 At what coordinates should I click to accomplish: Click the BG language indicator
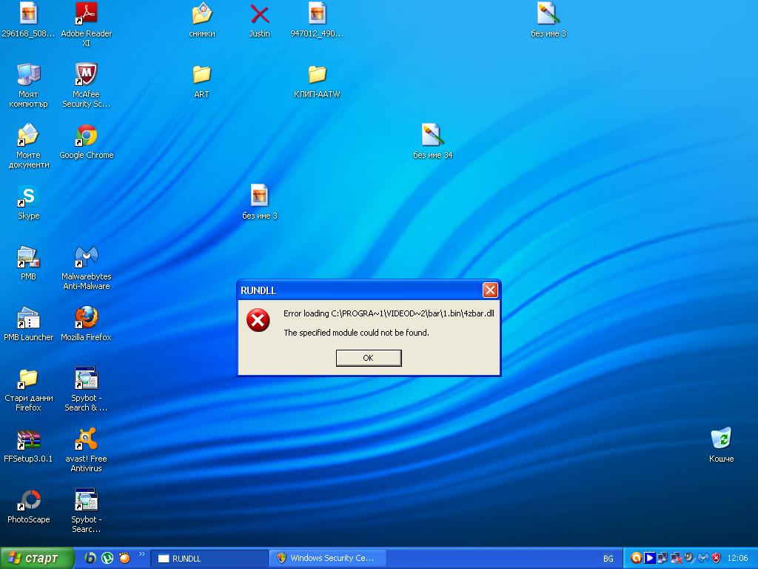coord(608,559)
